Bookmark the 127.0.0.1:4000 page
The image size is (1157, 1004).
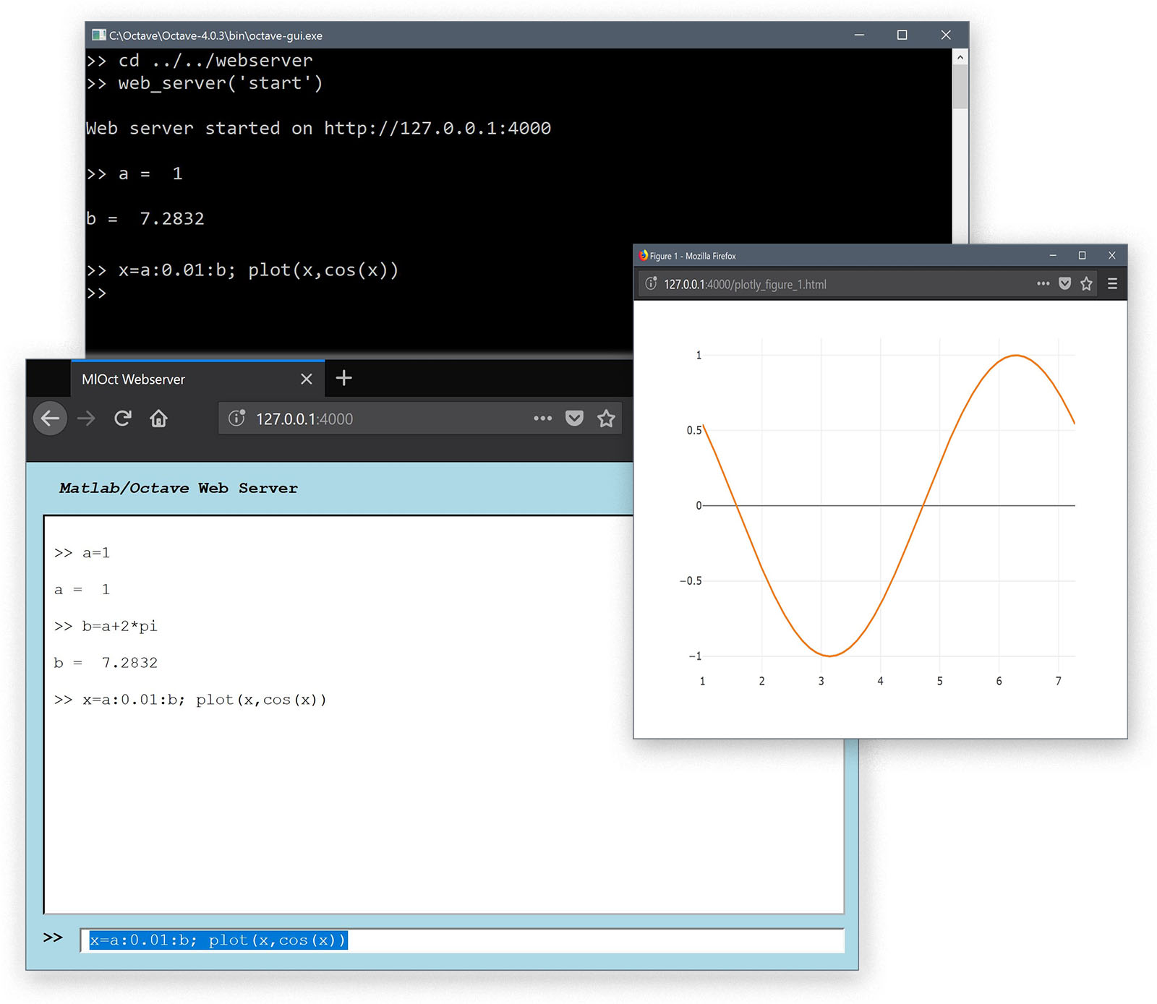coord(606,419)
